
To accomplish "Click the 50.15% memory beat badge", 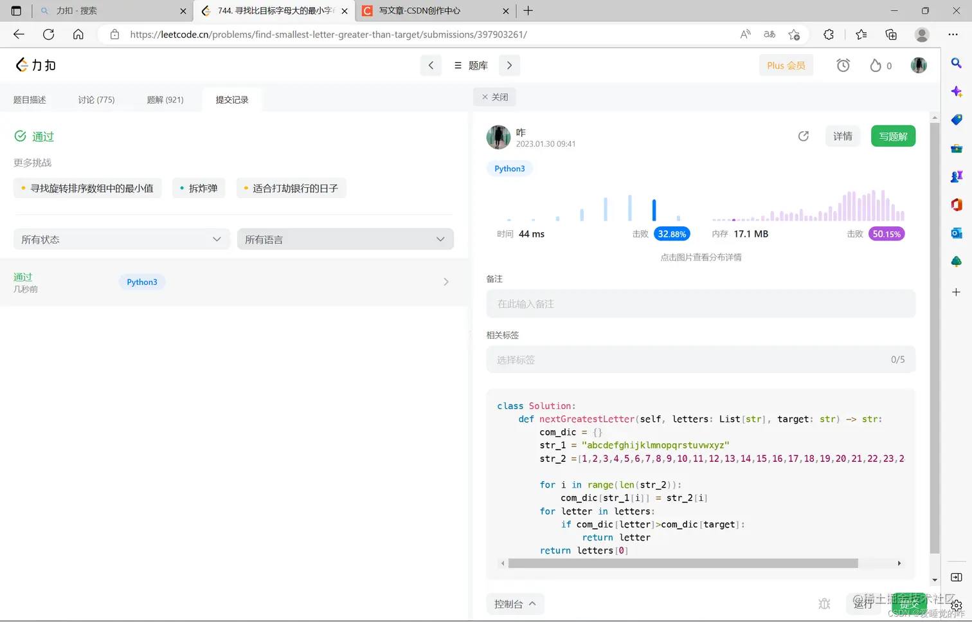I will 887,234.
